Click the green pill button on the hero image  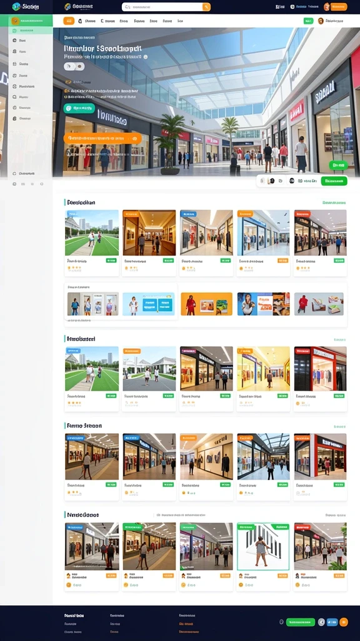79,108
